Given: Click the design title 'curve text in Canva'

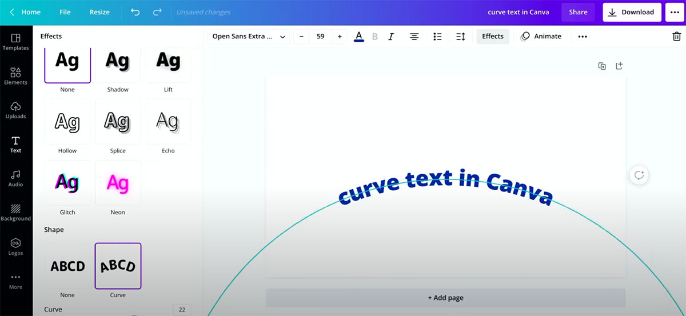Looking at the screenshot, I should tap(519, 12).
